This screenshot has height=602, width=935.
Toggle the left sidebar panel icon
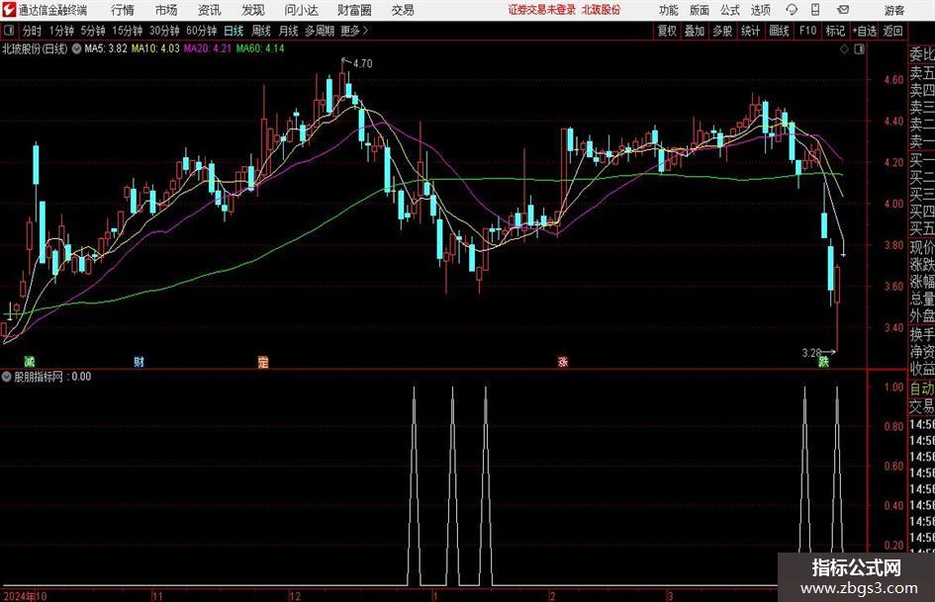(9, 31)
